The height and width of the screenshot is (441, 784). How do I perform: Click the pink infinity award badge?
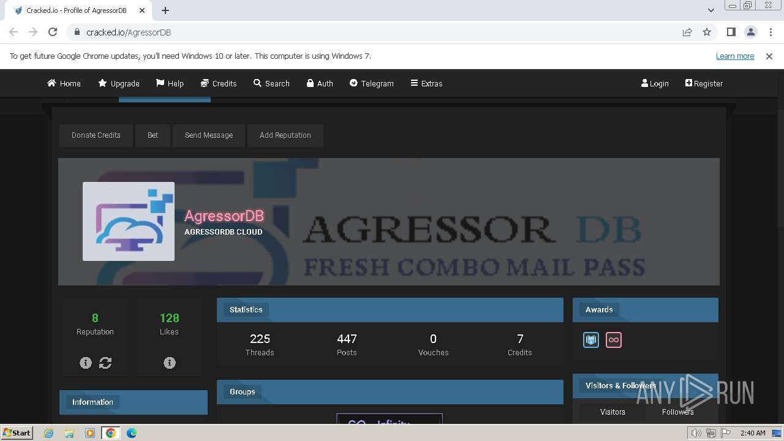pos(614,339)
